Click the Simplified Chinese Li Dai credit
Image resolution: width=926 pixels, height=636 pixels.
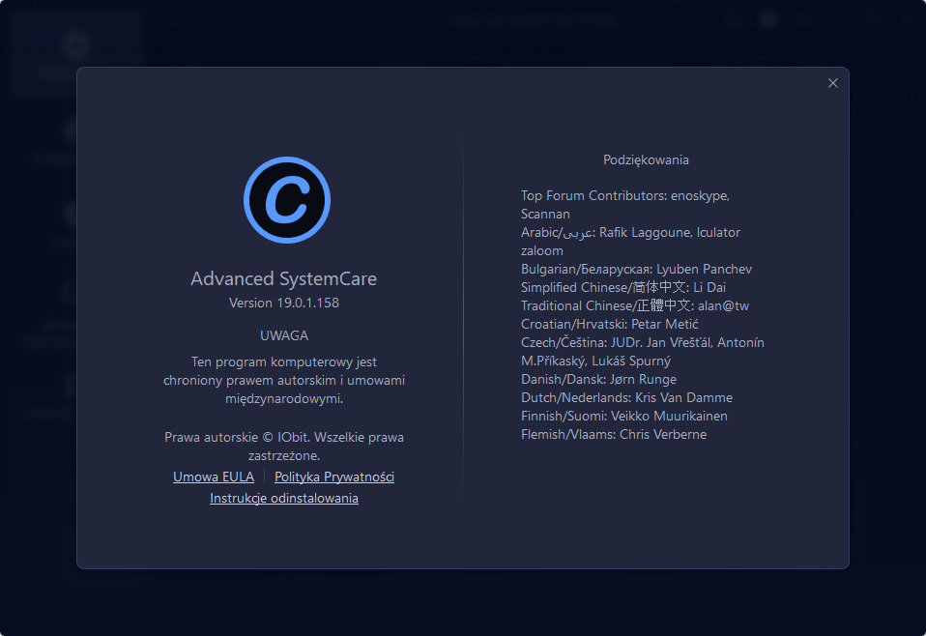point(623,288)
